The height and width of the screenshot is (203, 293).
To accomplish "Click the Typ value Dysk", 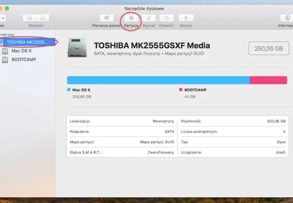I will (x=281, y=142).
